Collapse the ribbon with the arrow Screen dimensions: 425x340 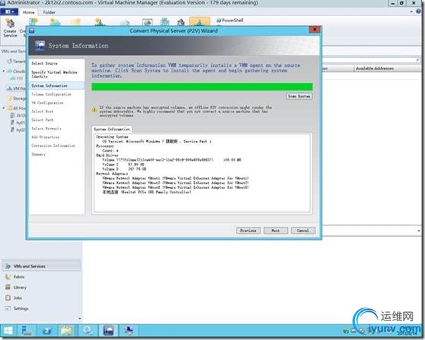pos(412,12)
